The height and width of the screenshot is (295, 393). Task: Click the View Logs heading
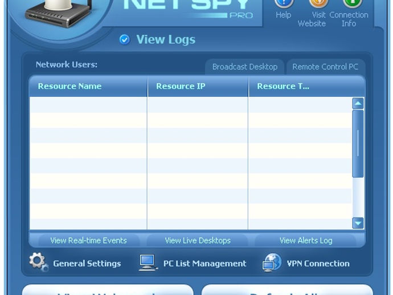(x=166, y=40)
